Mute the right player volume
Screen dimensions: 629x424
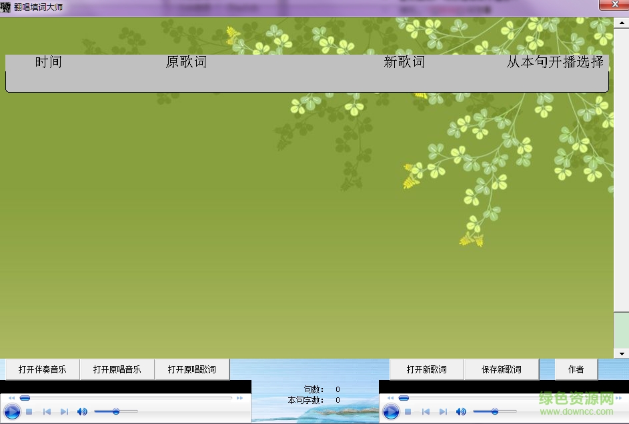[x=461, y=411]
